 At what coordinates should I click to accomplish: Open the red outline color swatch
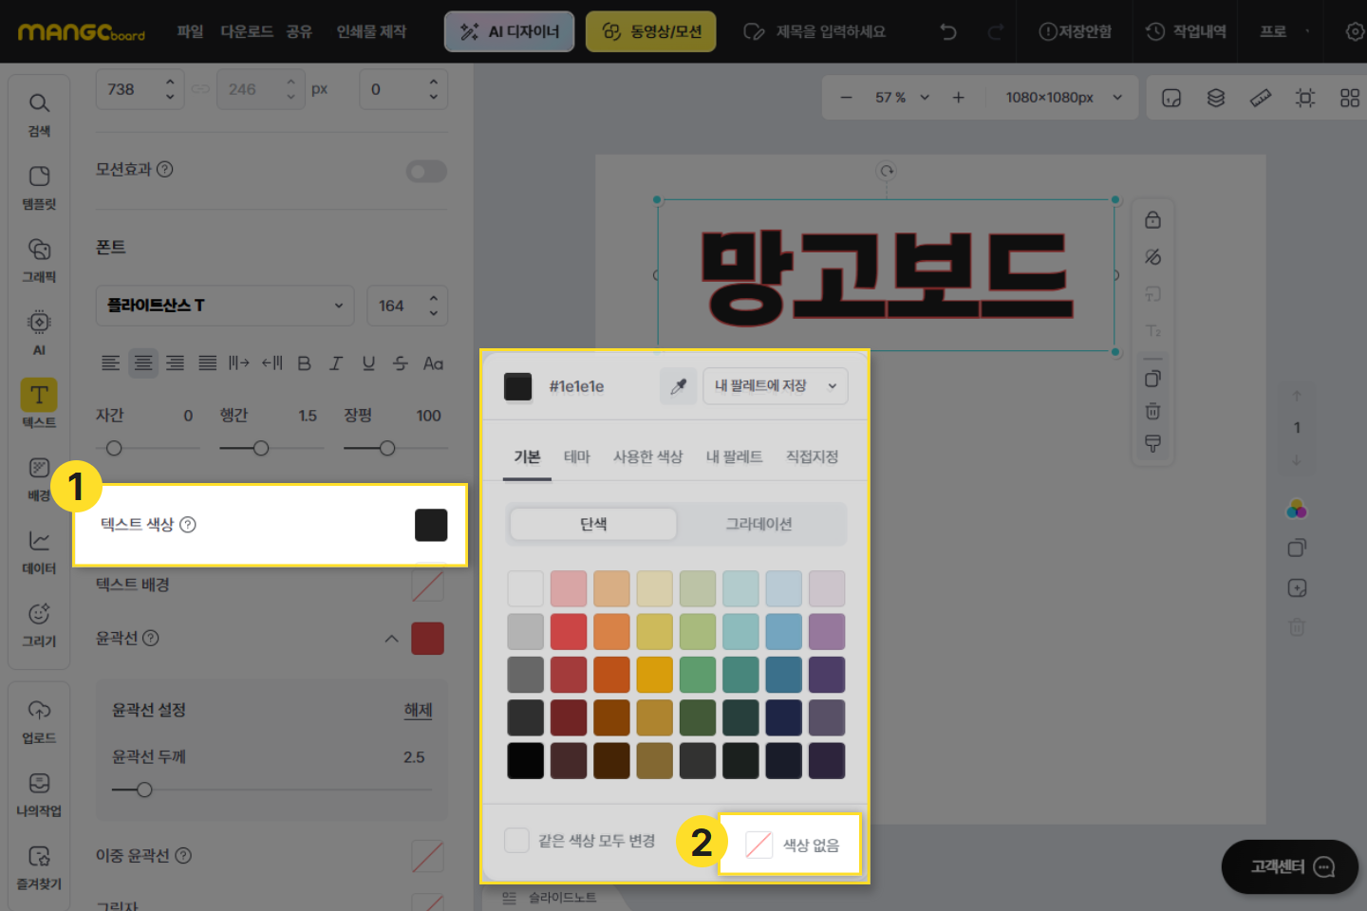[427, 639]
